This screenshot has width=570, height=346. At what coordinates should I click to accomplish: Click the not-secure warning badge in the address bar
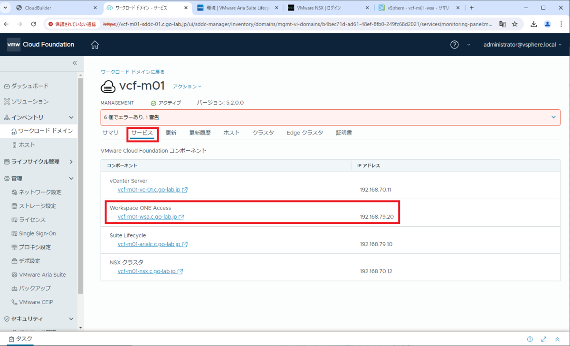(72, 24)
